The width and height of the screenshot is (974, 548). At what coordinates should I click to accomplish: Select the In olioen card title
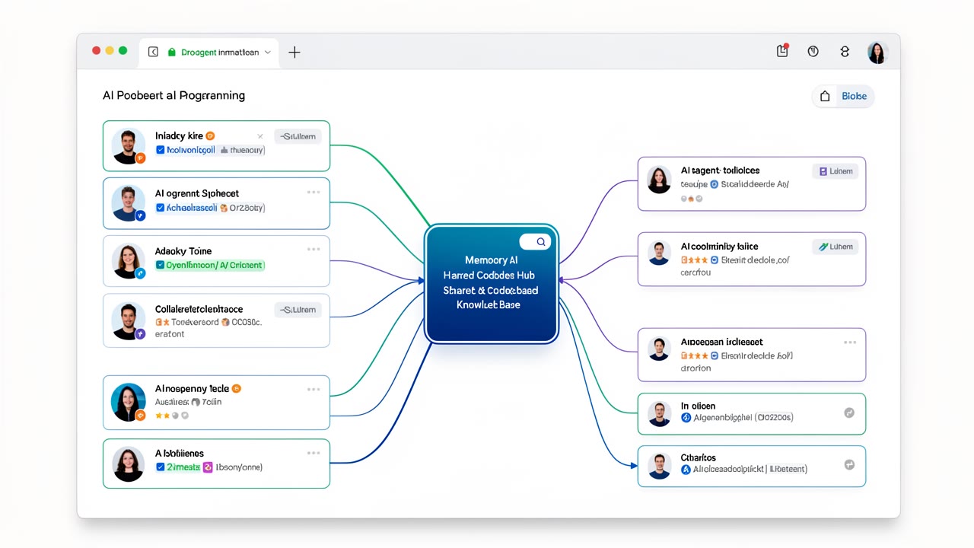[698, 406]
